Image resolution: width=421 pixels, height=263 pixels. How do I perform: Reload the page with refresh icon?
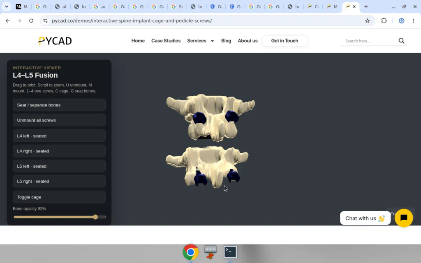click(31, 21)
